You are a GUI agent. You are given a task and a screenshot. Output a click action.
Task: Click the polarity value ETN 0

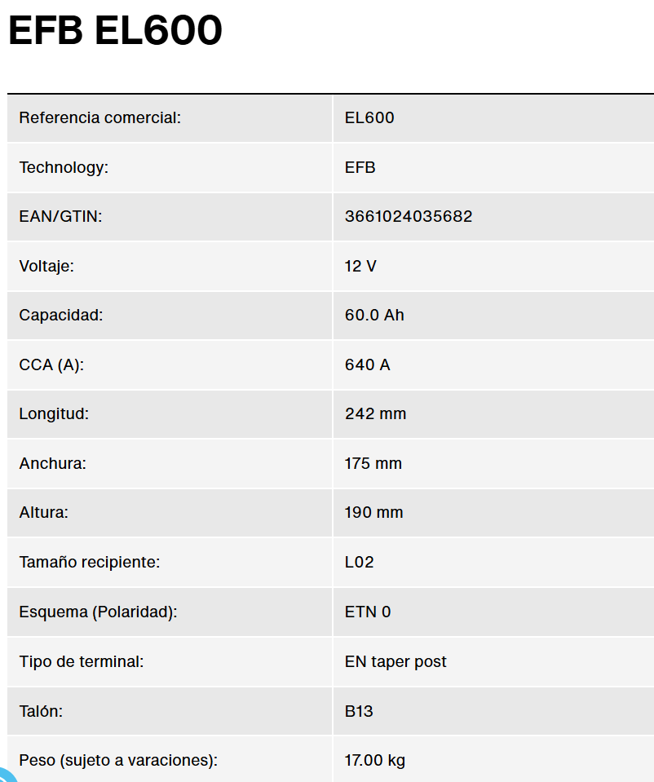pyautogui.click(x=368, y=612)
